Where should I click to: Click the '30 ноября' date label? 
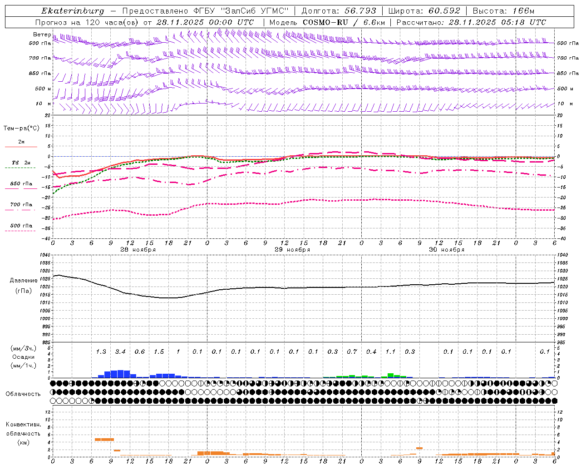(447, 250)
